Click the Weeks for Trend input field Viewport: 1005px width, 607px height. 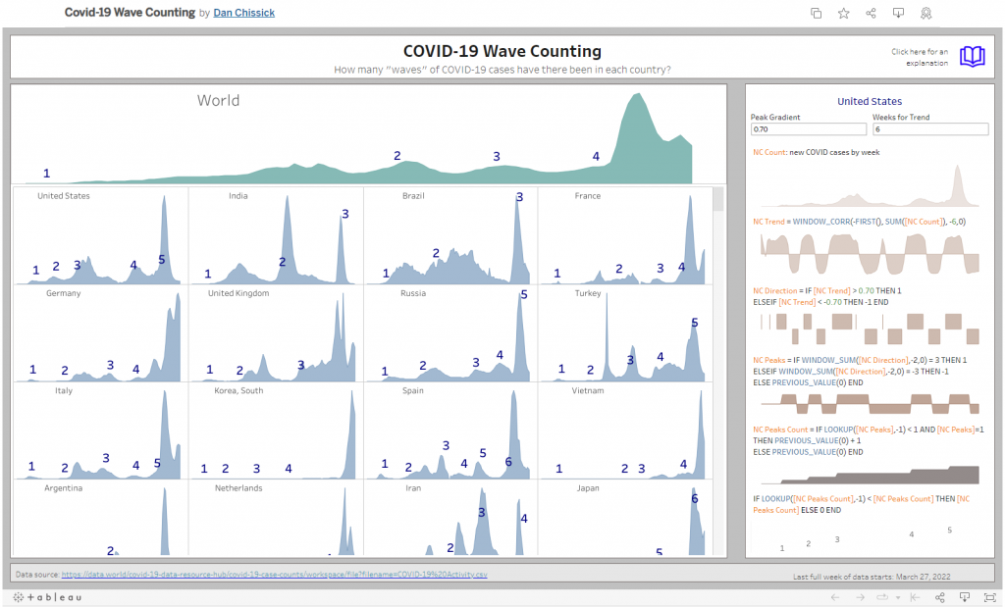coord(929,129)
